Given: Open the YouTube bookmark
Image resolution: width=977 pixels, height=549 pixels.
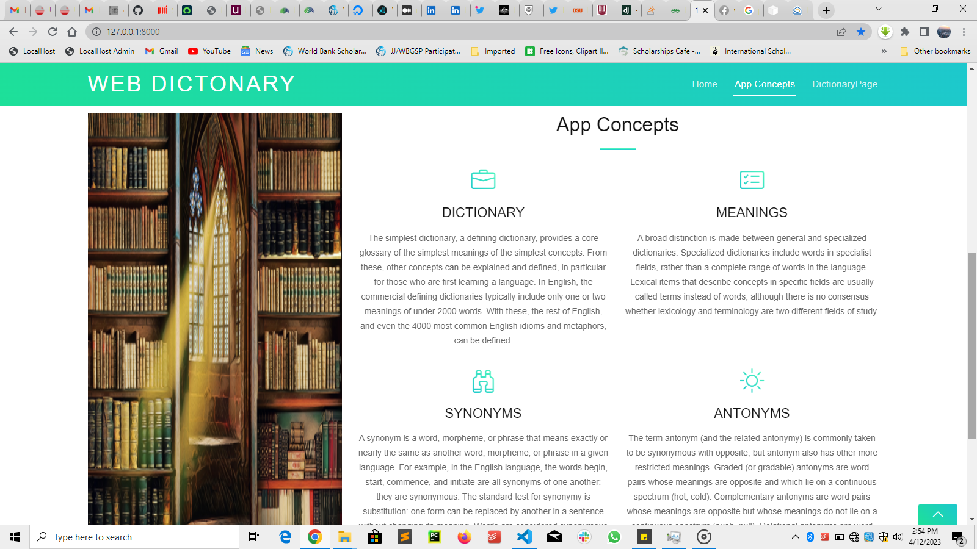Looking at the screenshot, I should click(209, 51).
